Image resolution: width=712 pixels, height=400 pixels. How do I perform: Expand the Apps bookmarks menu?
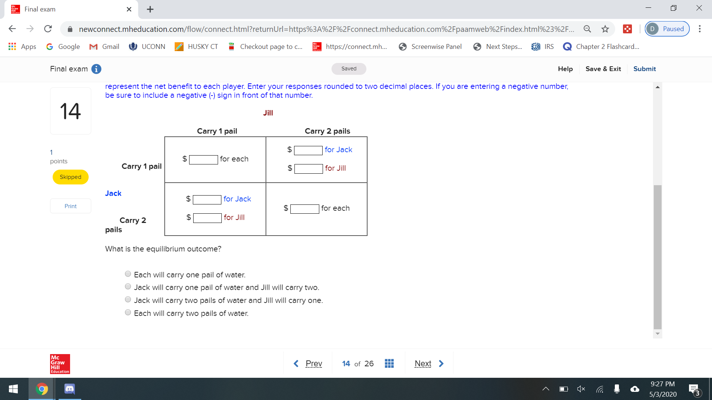point(23,46)
